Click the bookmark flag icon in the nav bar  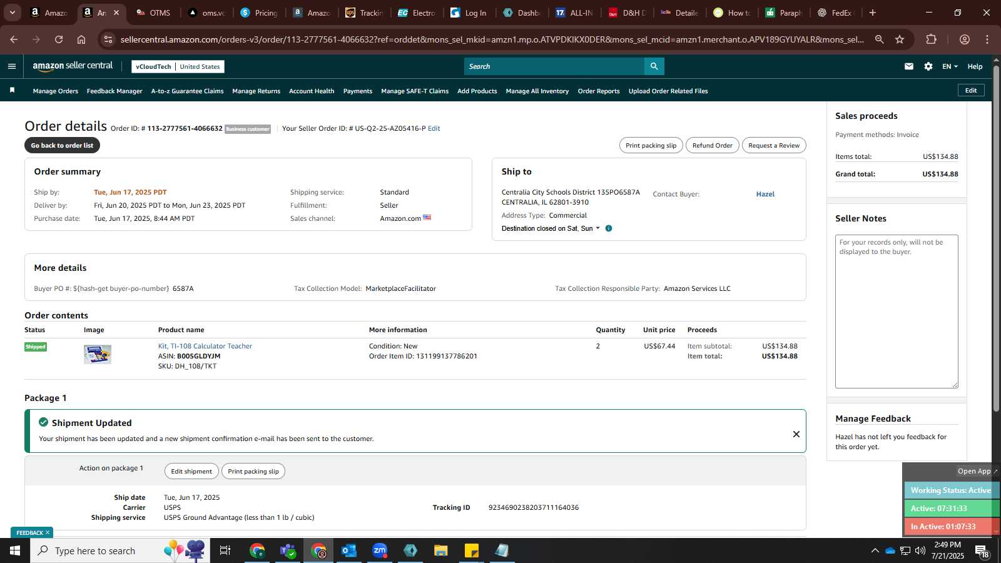(x=12, y=91)
